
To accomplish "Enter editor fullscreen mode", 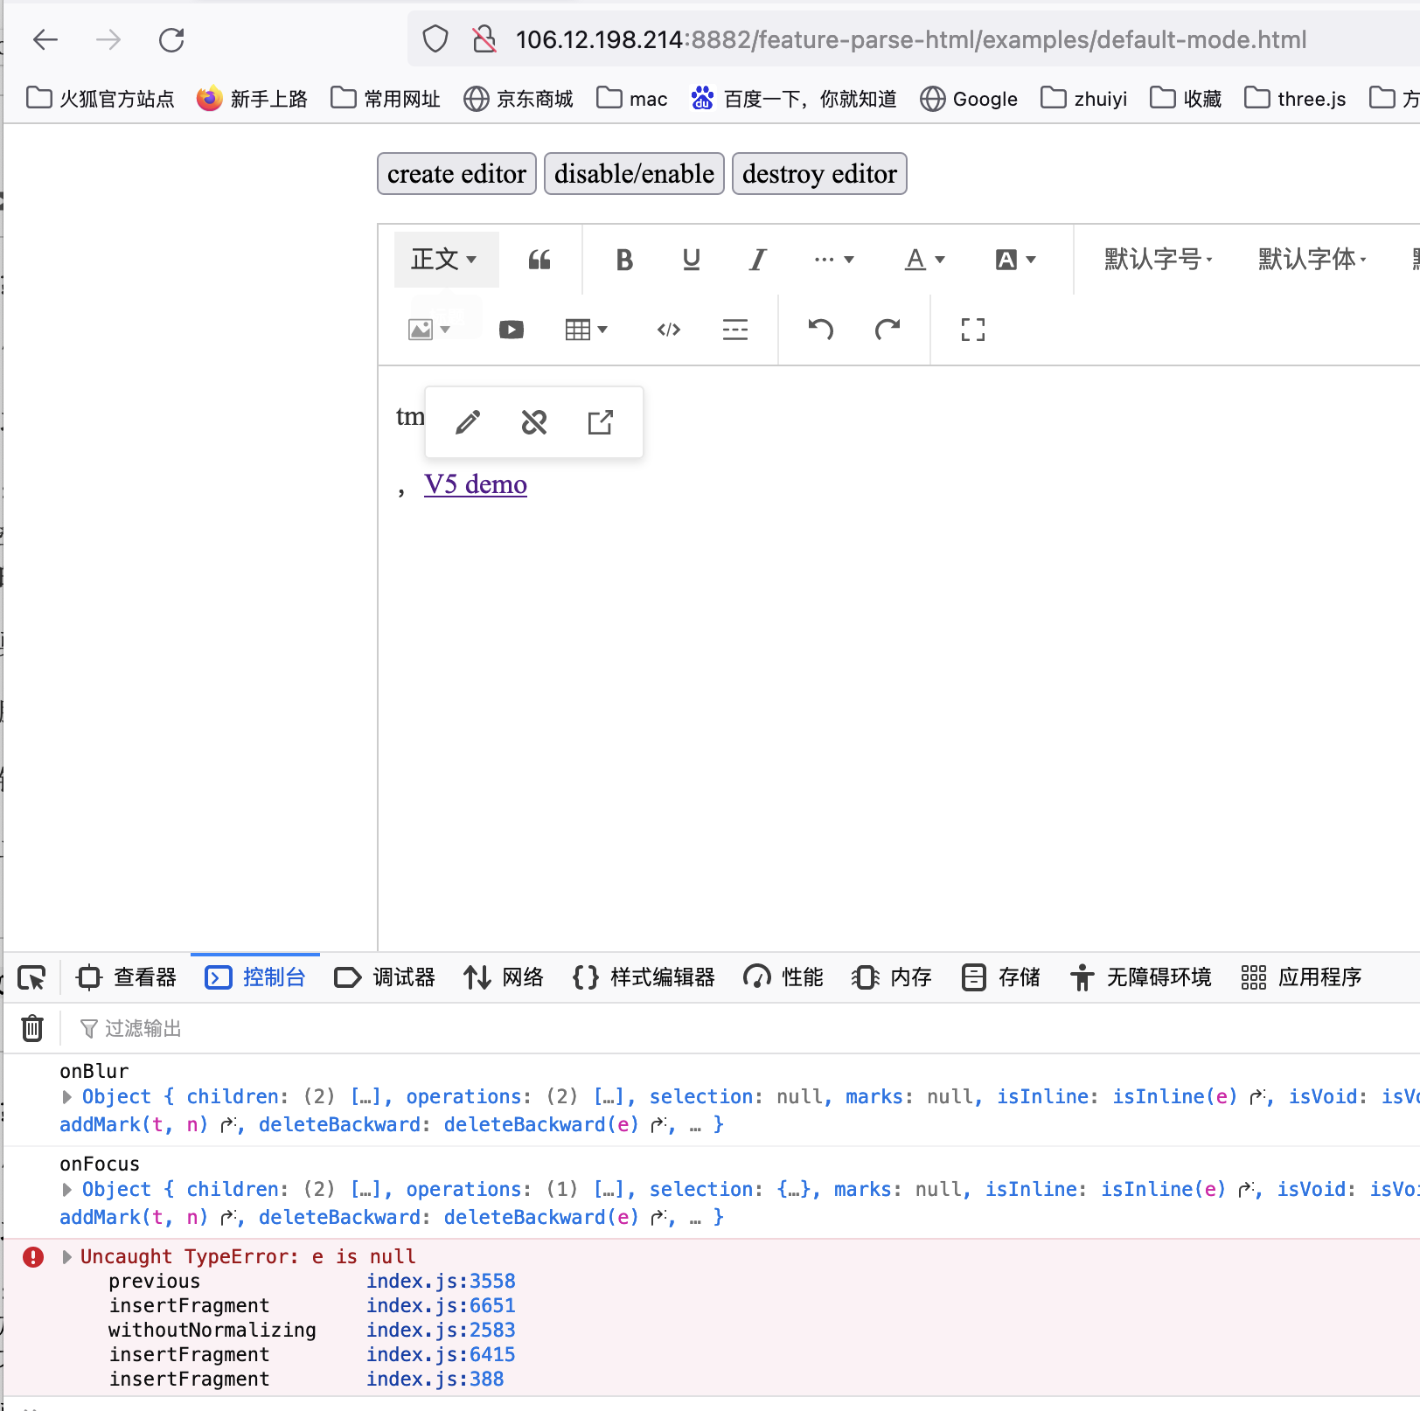I will coord(972,330).
